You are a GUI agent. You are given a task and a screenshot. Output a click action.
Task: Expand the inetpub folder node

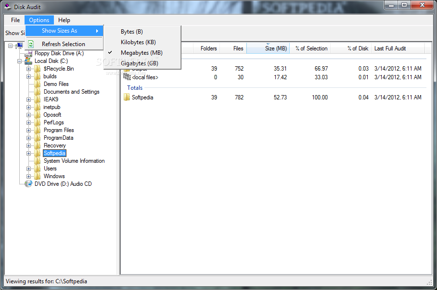coord(28,108)
